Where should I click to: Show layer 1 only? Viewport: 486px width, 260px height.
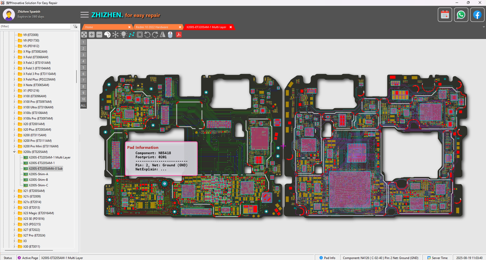point(83,42)
